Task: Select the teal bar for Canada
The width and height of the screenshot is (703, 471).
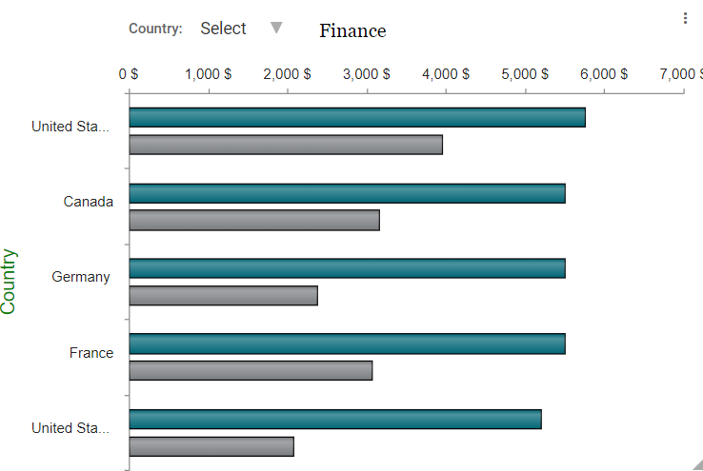Action: (347, 193)
